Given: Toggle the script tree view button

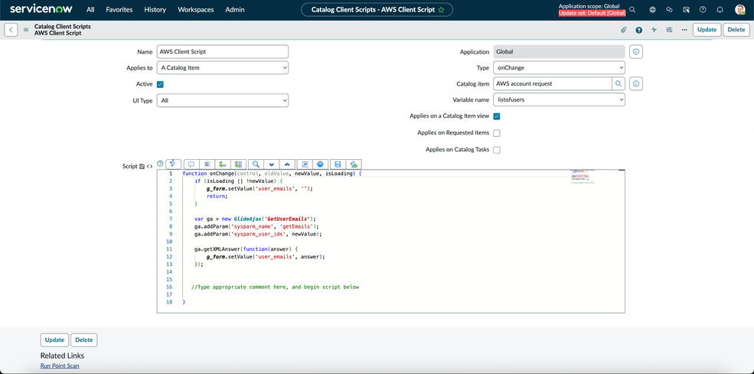Looking at the screenshot, I should [x=173, y=164].
